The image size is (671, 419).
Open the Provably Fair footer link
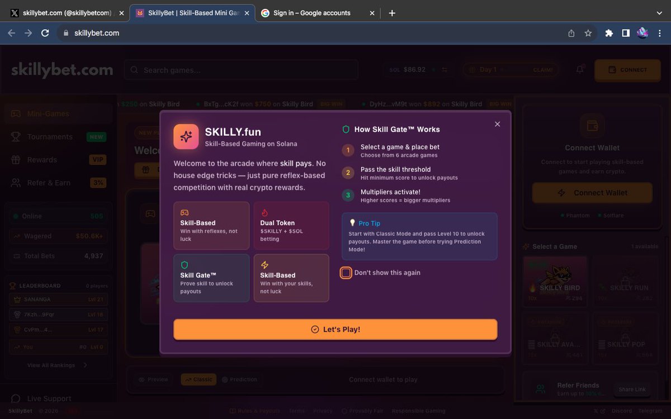[x=362, y=411]
